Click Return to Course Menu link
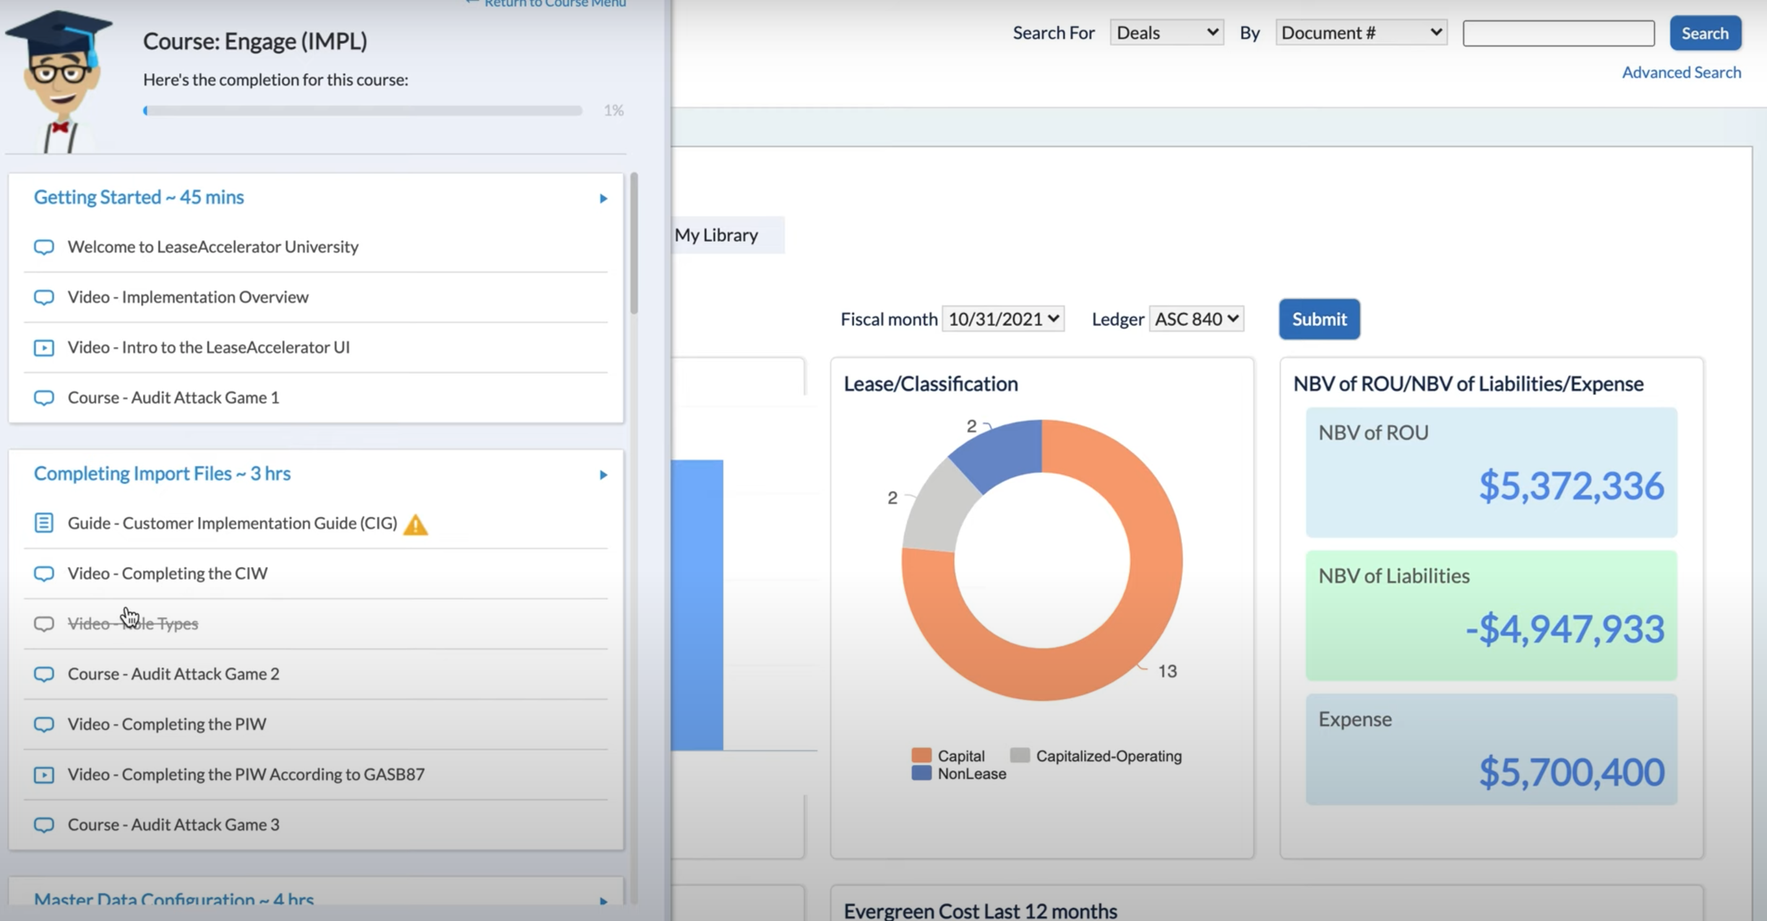 pyautogui.click(x=546, y=4)
